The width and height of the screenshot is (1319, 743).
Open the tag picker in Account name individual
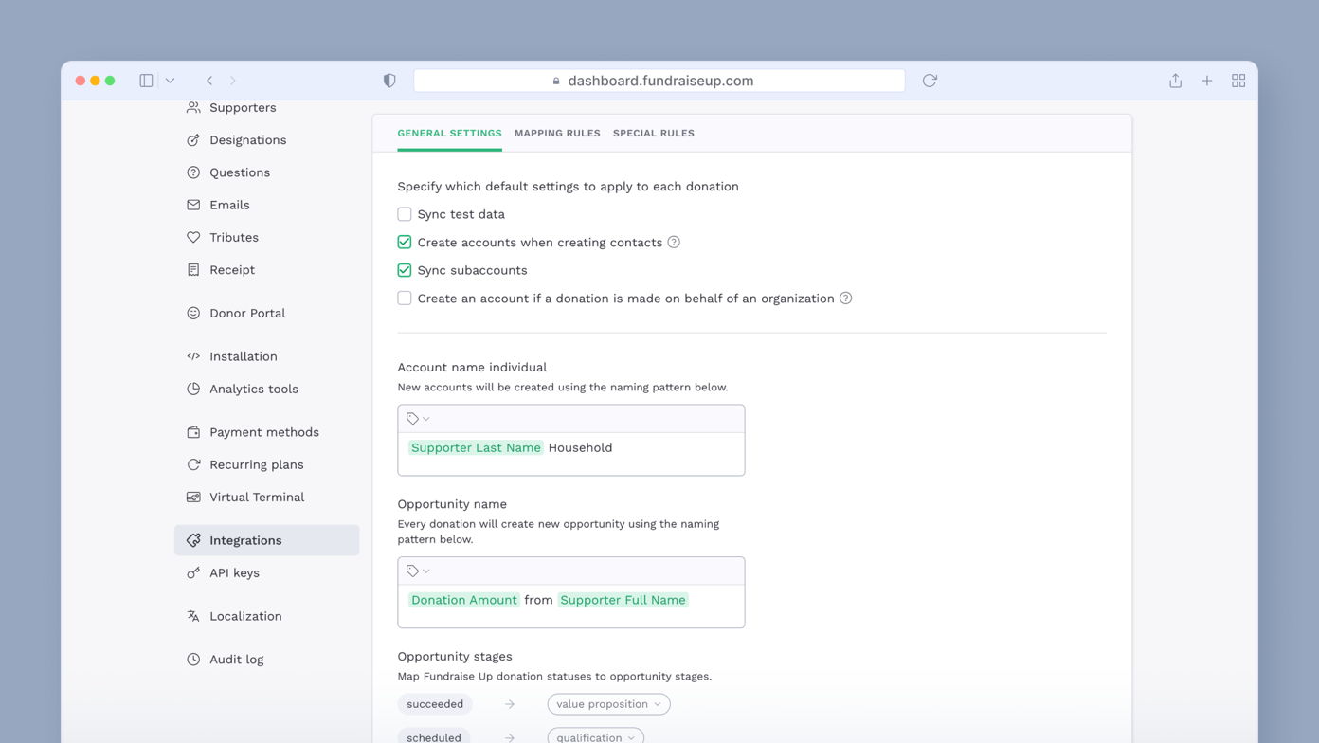coord(417,418)
